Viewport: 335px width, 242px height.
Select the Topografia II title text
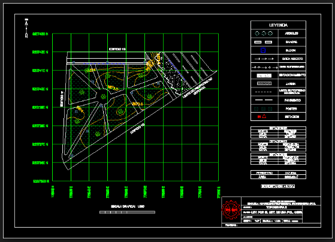[x=276, y=207]
